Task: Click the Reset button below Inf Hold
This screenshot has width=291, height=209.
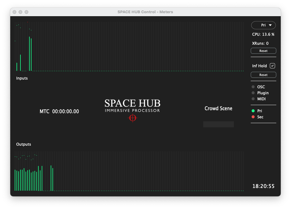Action: point(263,75)
